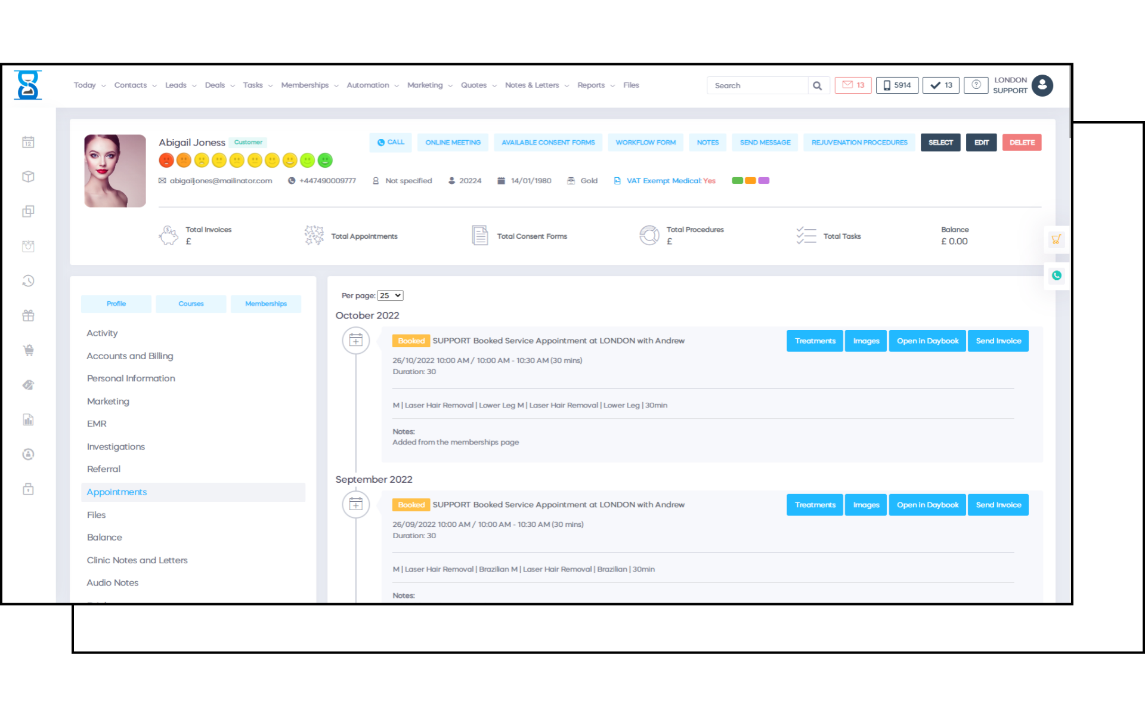Open Accounts and Billing section
The width and height of the screenshot is (1145, 716).
point(130,356)
